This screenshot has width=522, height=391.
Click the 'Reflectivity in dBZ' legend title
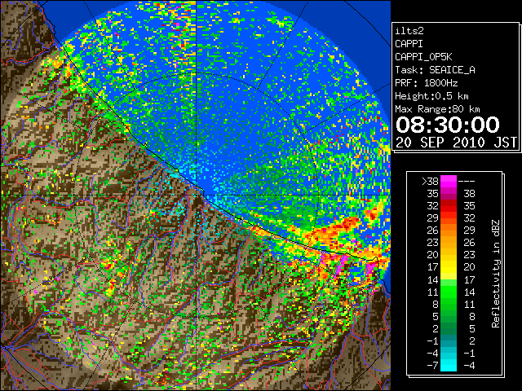(x=495, y=274)
